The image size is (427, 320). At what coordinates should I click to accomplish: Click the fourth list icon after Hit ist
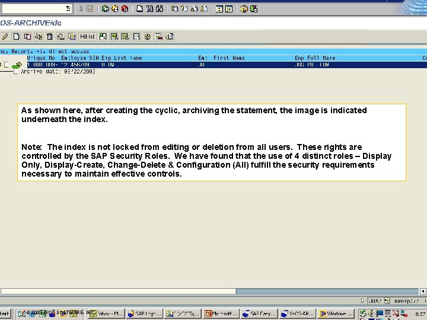136,37
